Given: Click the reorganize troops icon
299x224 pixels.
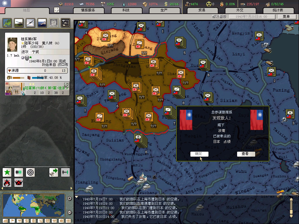Looking at the screenshot, I should coord(19,172).
